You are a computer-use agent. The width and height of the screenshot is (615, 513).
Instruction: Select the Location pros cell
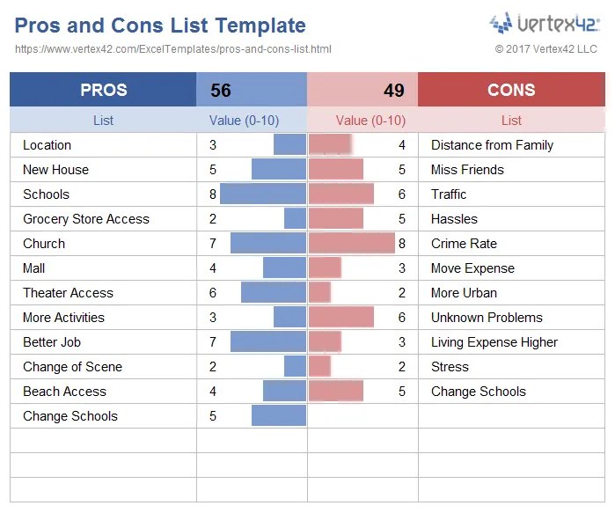pyautogui.click(x=103, y=145)
